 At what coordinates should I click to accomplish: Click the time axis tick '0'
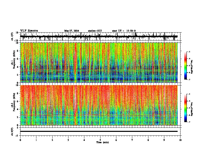(20, 140)
